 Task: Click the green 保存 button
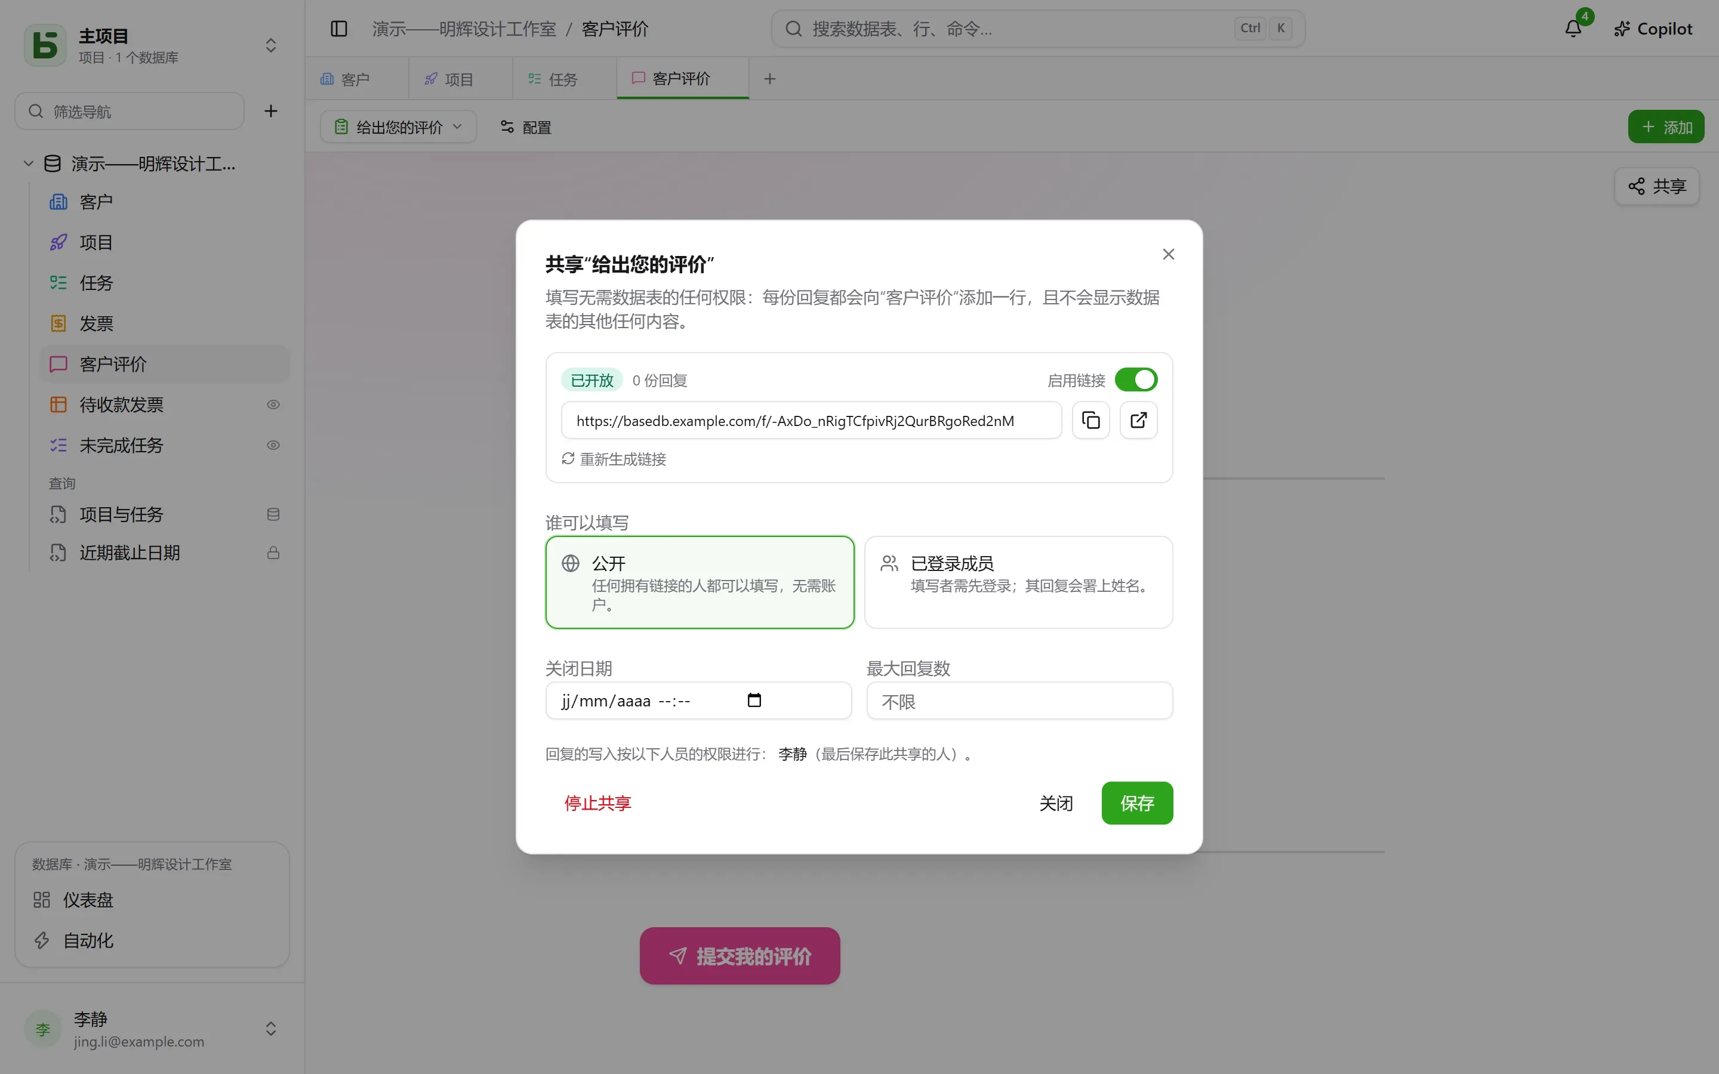click(1137, 803)
